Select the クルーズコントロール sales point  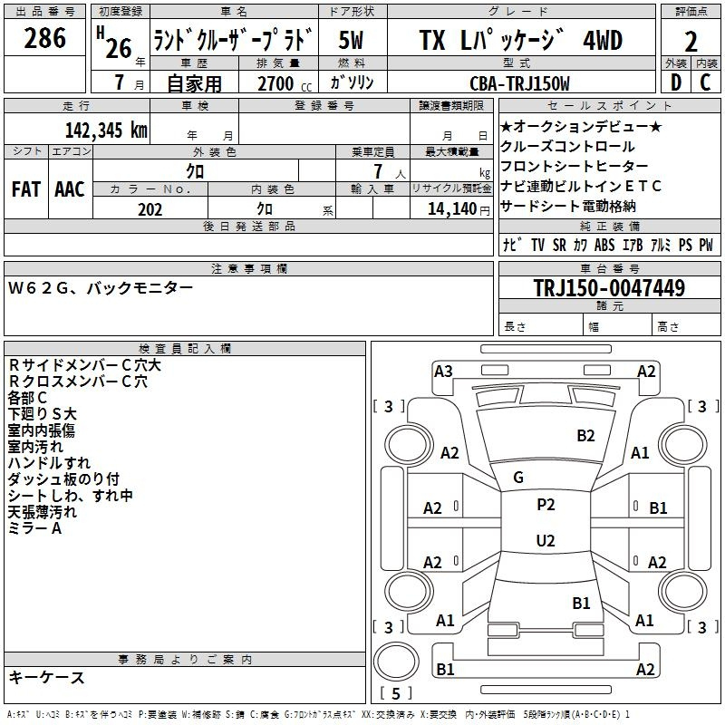(567, 146)
